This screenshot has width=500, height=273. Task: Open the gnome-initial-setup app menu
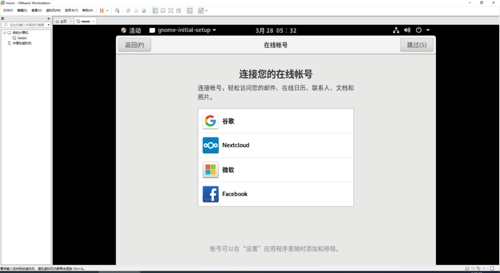tap(183, 30)
